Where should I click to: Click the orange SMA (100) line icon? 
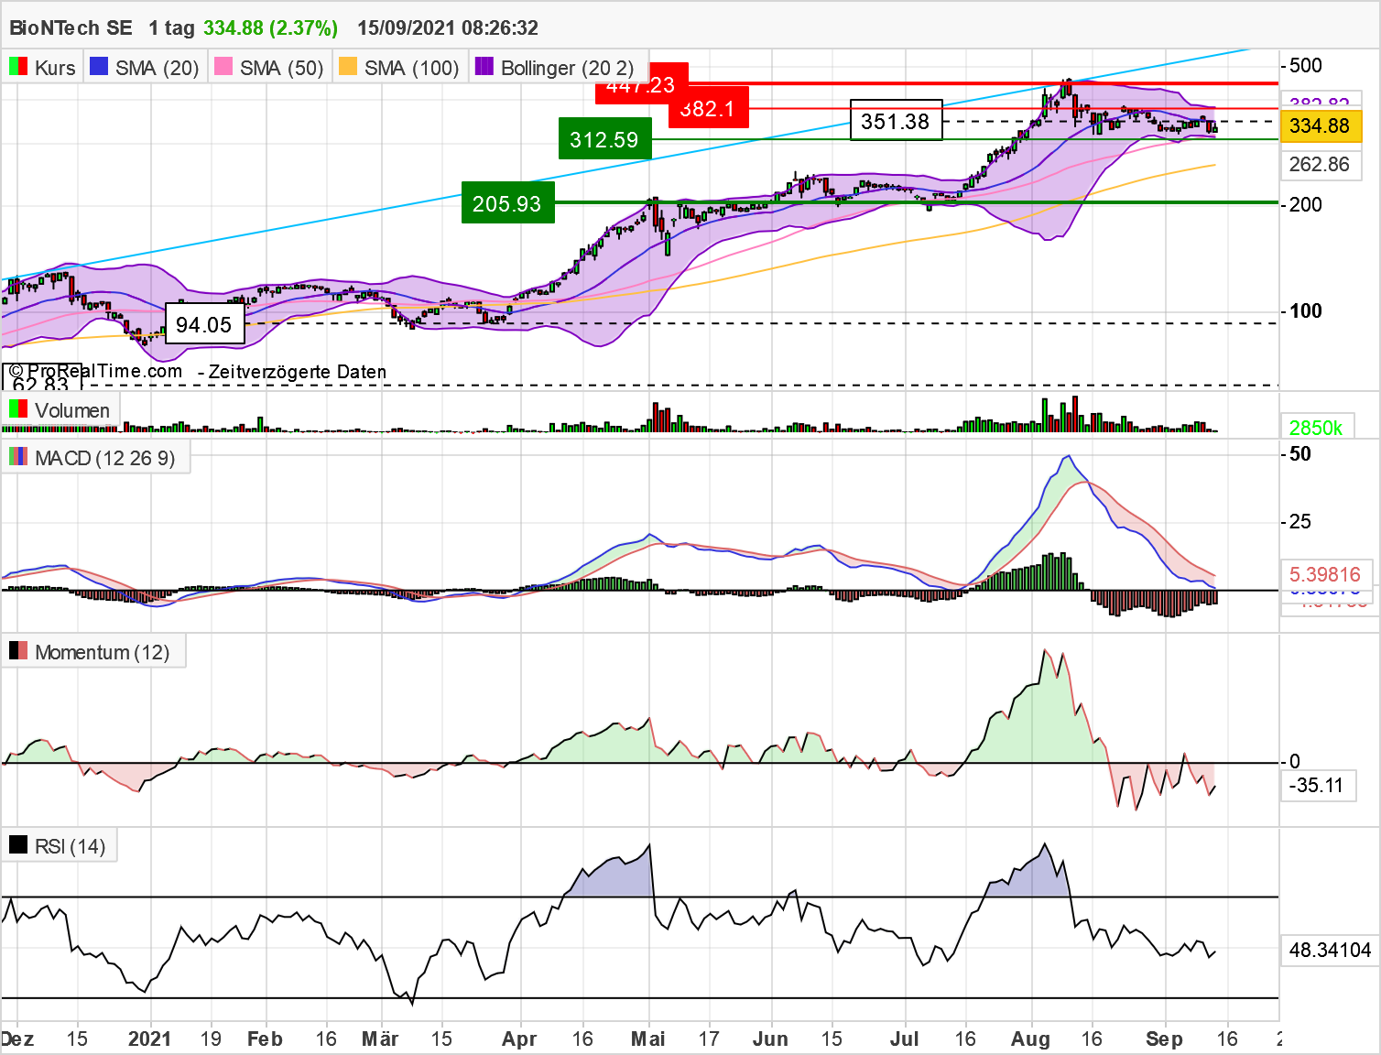pyautogui.click(x=349, y=66)
